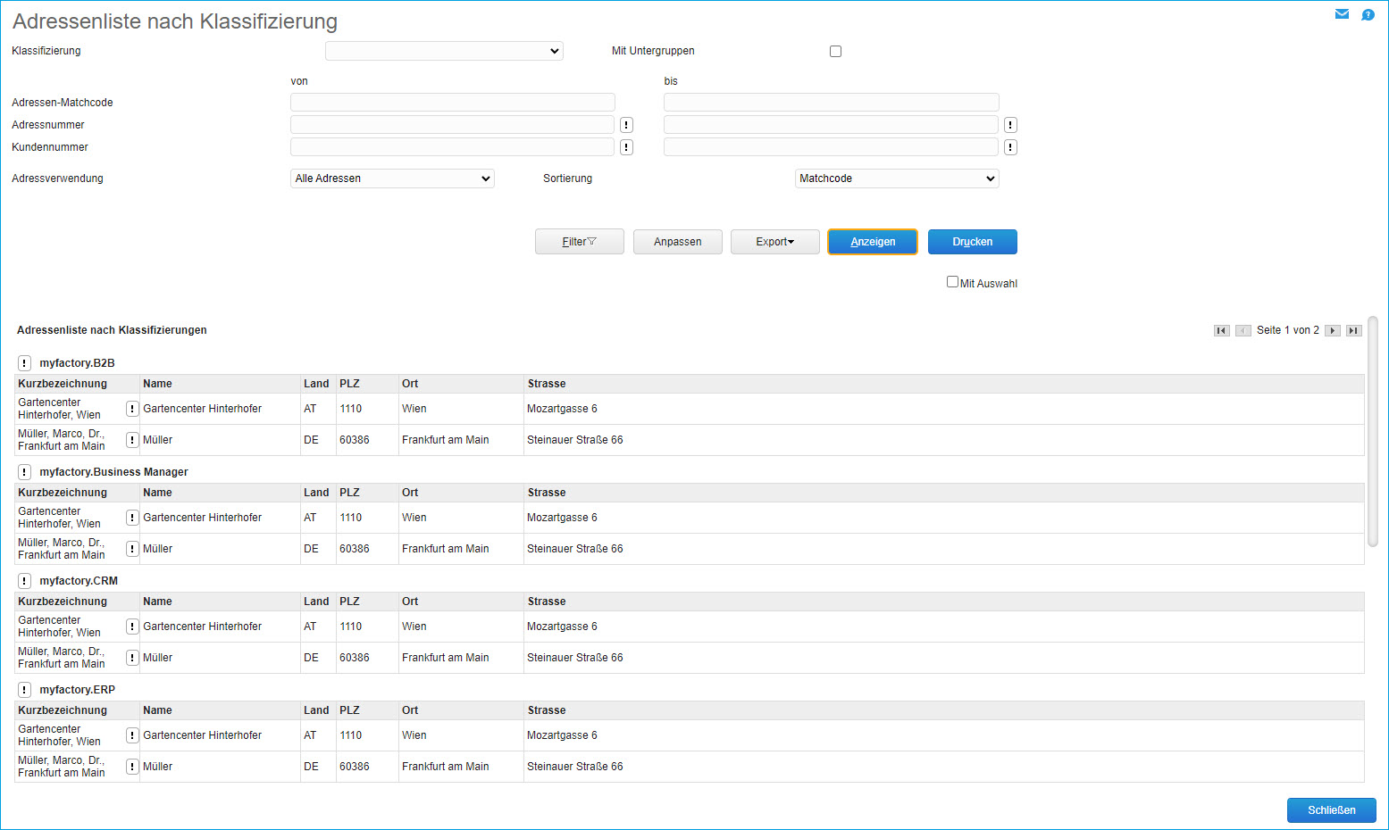
Task: Open lookup for Kundennummer bis field
Action: coord(1010,147)
